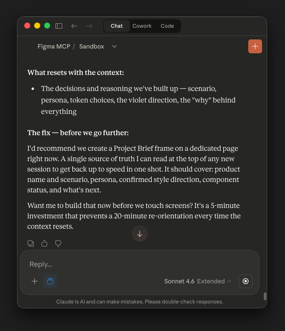Click the Sandbox breadcrumb title

coord(92,46)
